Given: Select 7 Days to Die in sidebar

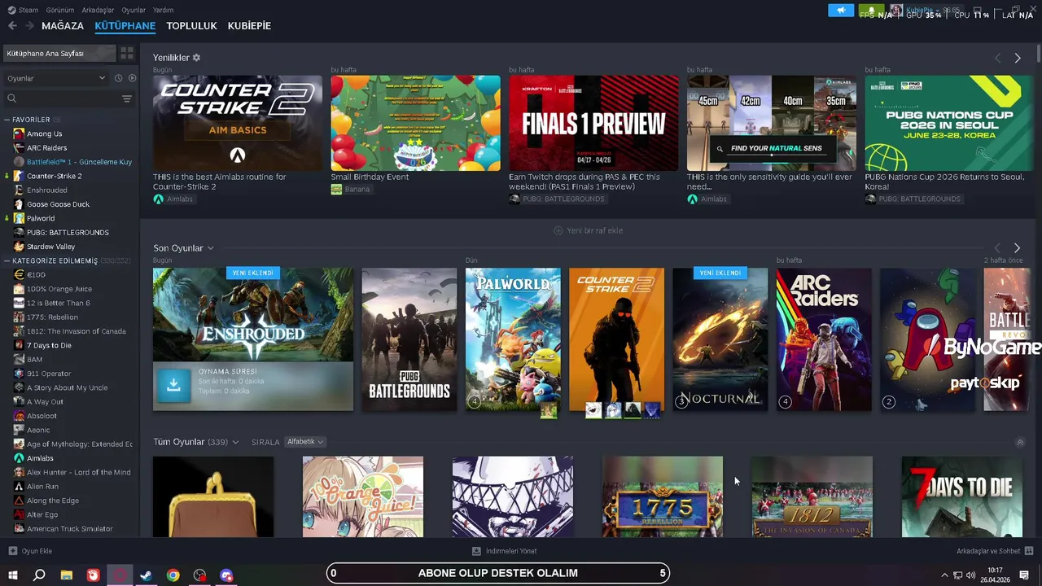Looking at the screenshot, I should 49,345.
